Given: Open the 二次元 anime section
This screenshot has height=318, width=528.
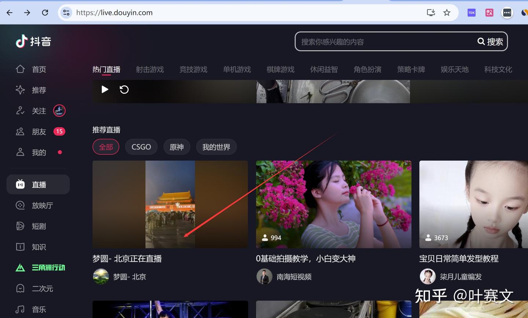Looking at the screenshot, I should point(20,288).
